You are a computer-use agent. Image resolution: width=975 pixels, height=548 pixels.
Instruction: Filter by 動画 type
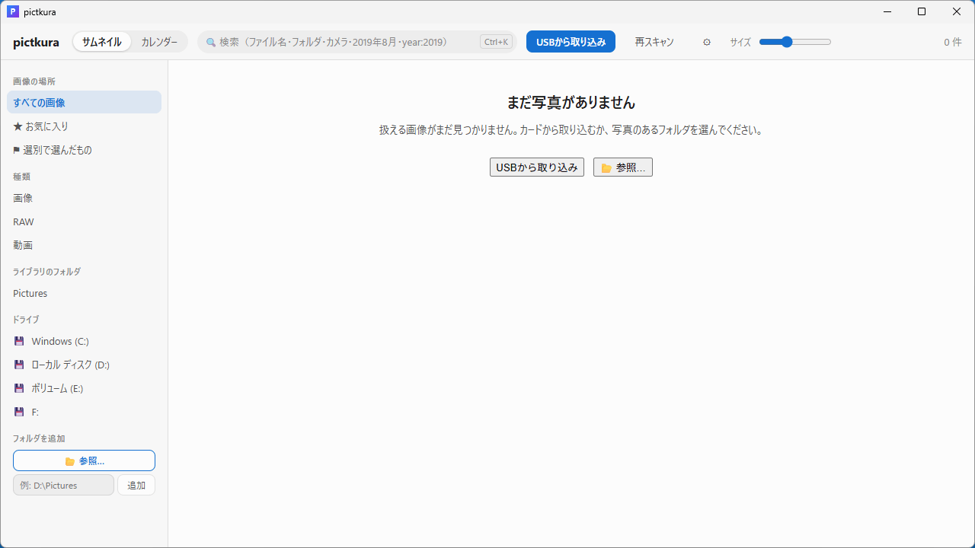coord(84,245)
